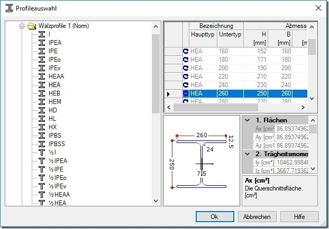Viewport: 329px width, 229px height.
Task: Collapse the Walzprofile 1 (Norm) folder node
Action: point(22,26)
